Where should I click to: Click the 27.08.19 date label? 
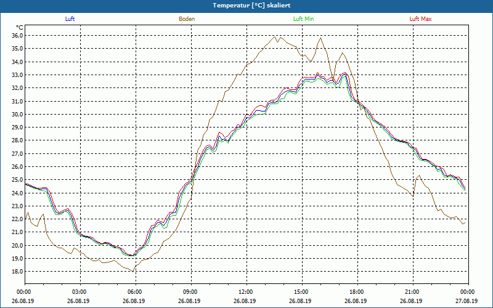pos(467,301)
